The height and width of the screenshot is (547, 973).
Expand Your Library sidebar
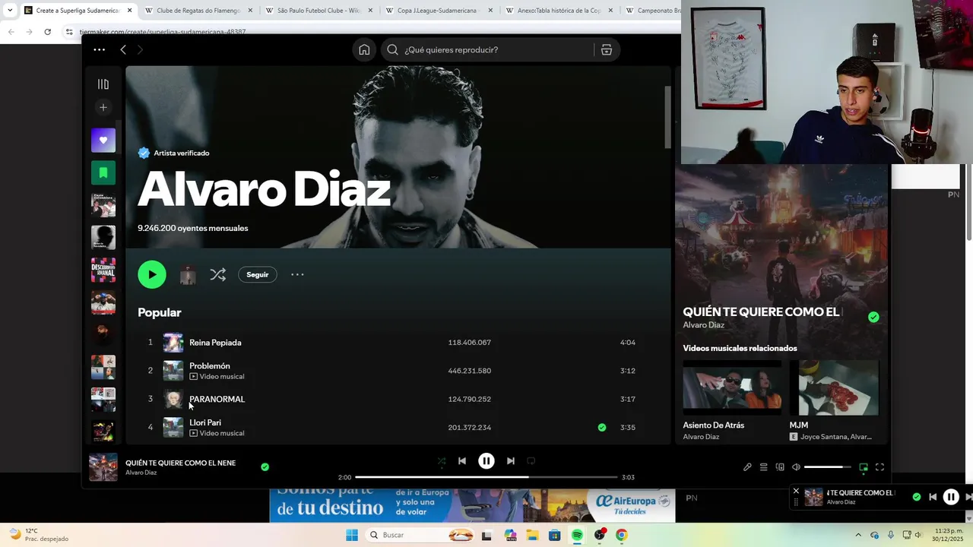pos(103,84)
